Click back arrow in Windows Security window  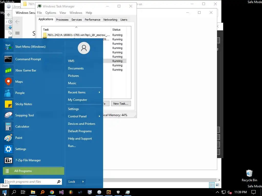(17, 22)
